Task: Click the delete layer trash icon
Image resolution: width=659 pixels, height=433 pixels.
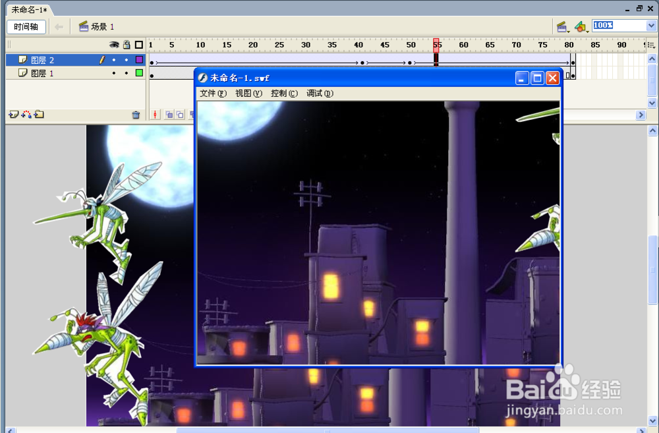Action: coord(136,115)
